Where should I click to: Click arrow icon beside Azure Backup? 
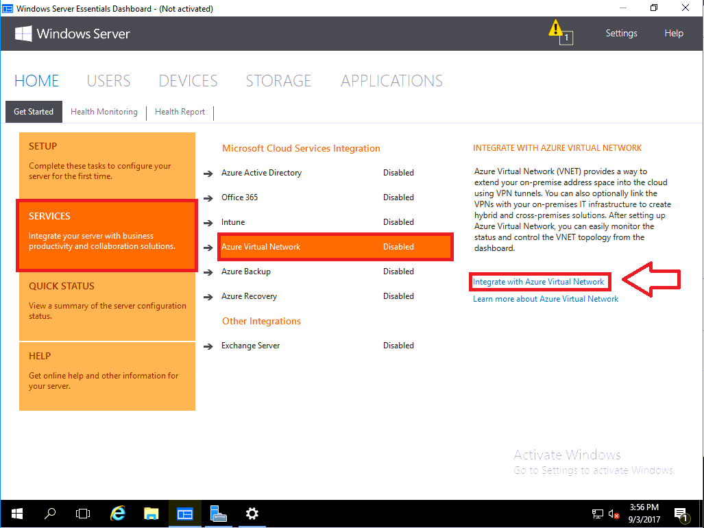click(208, 272)
